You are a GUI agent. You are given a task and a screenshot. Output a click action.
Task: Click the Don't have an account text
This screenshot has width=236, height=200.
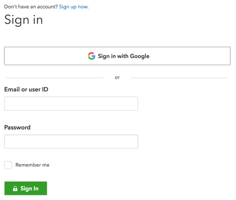(x=31, y=7)
